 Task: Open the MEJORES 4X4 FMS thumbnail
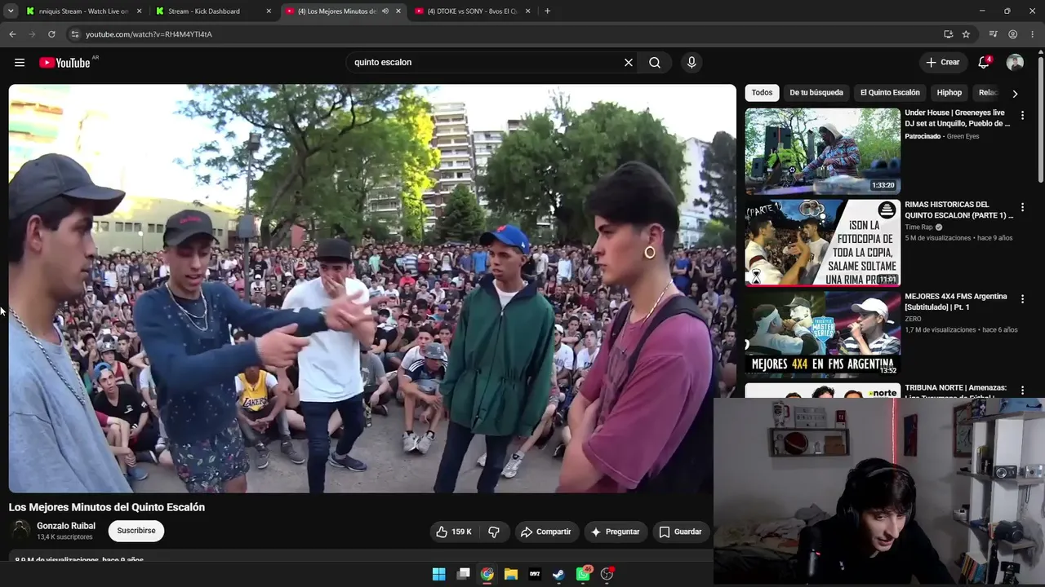pyautogui.click(x=822, y=334)
